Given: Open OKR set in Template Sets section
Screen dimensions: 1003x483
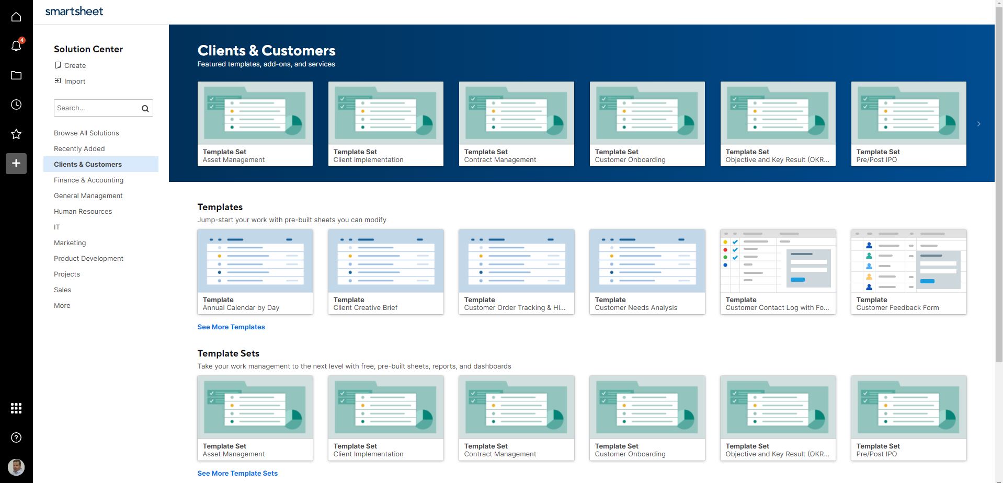Looking at the screenshot, I should pos(778,418).
